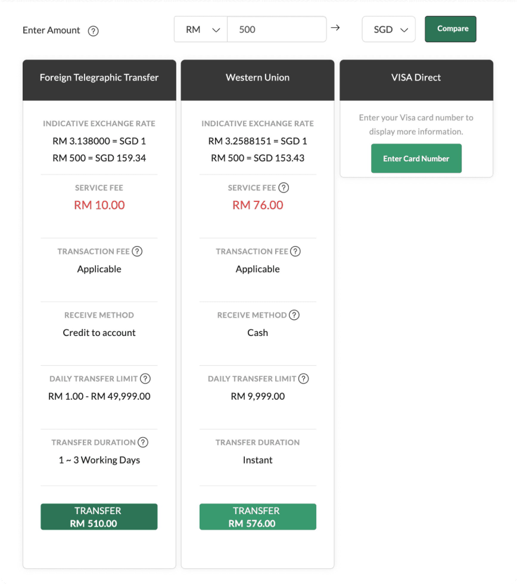Click Foreign Telegraphic Transfer Transaction Fee help icon
The image size is (517, 585).
point(137,251)
